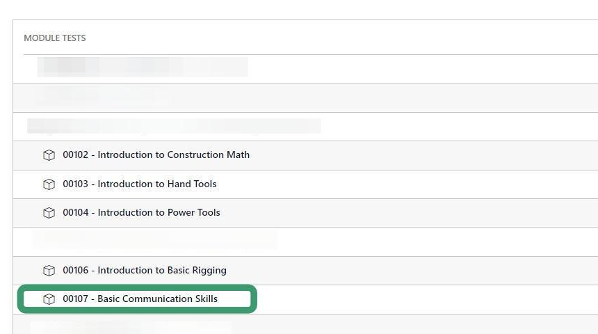598x334 pixels.
Task: Open Introduction to Construction Math module
Action: [173, 155]
